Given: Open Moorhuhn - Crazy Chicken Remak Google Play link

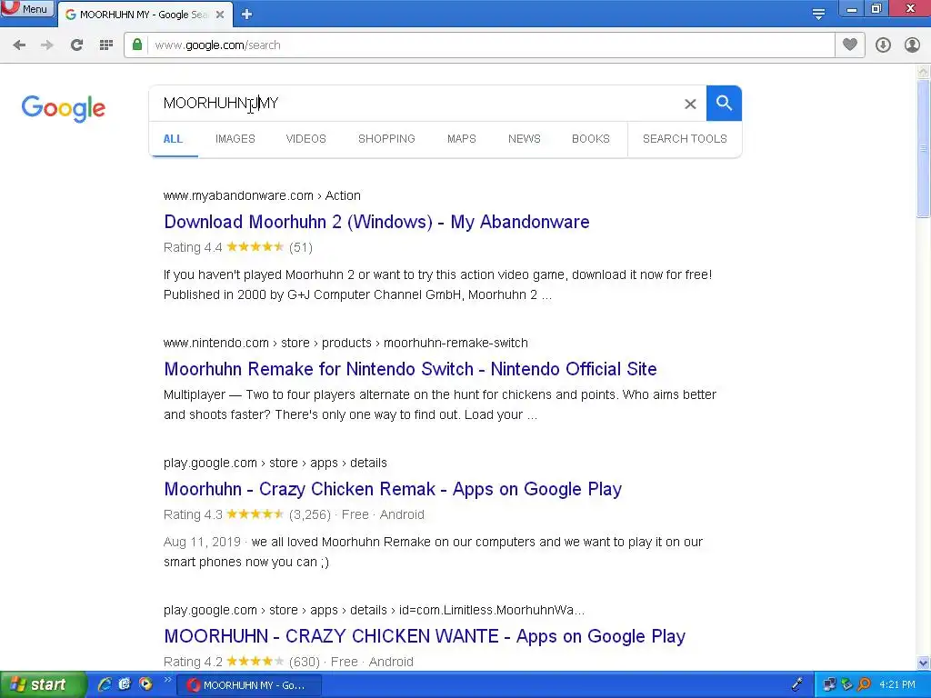Looking at the screenshot, I should (393, 489).
